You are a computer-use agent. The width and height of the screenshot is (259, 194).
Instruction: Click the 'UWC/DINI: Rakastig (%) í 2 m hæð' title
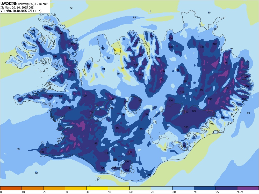point(24,4)
